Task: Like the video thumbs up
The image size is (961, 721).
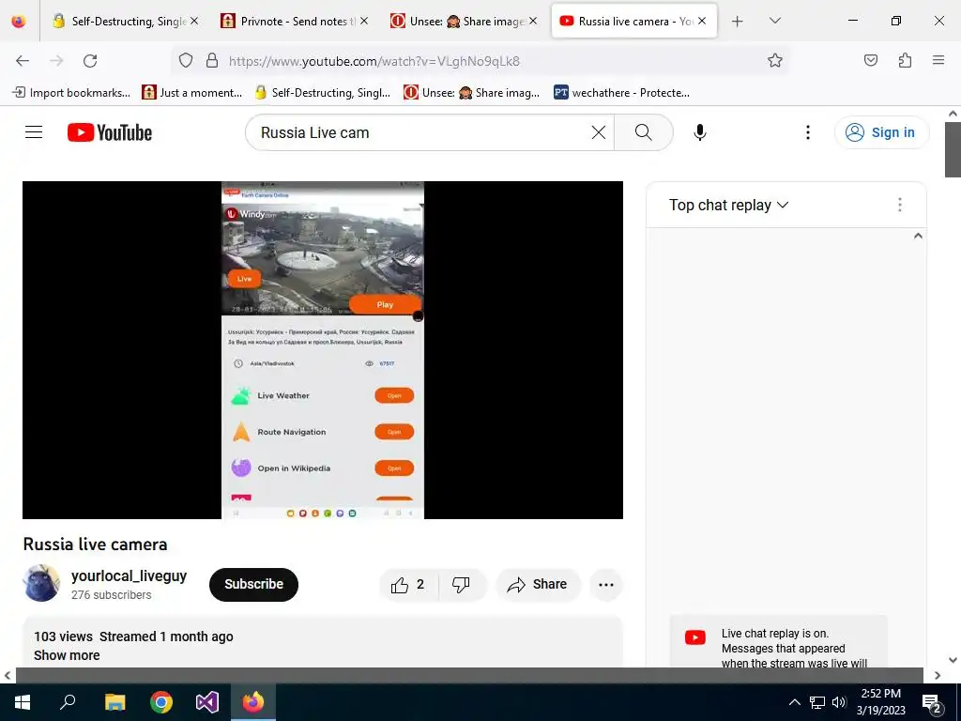Action: coord(408,585)
